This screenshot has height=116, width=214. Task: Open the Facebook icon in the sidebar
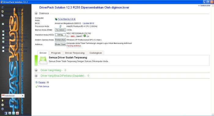6,113
